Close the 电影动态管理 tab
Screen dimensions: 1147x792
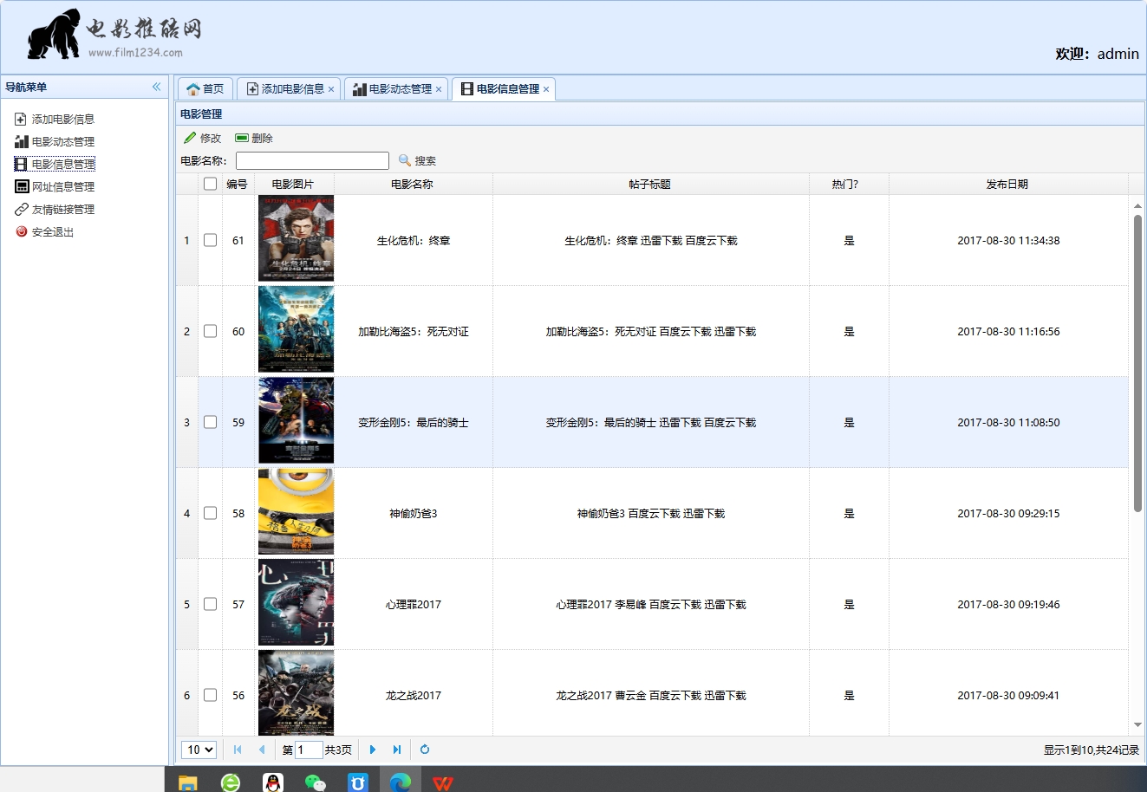tap(439, 89)
